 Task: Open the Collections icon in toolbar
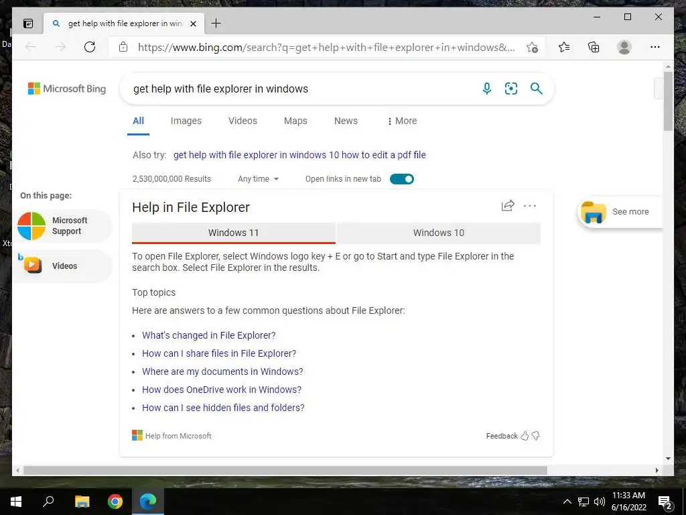point(594,47)
